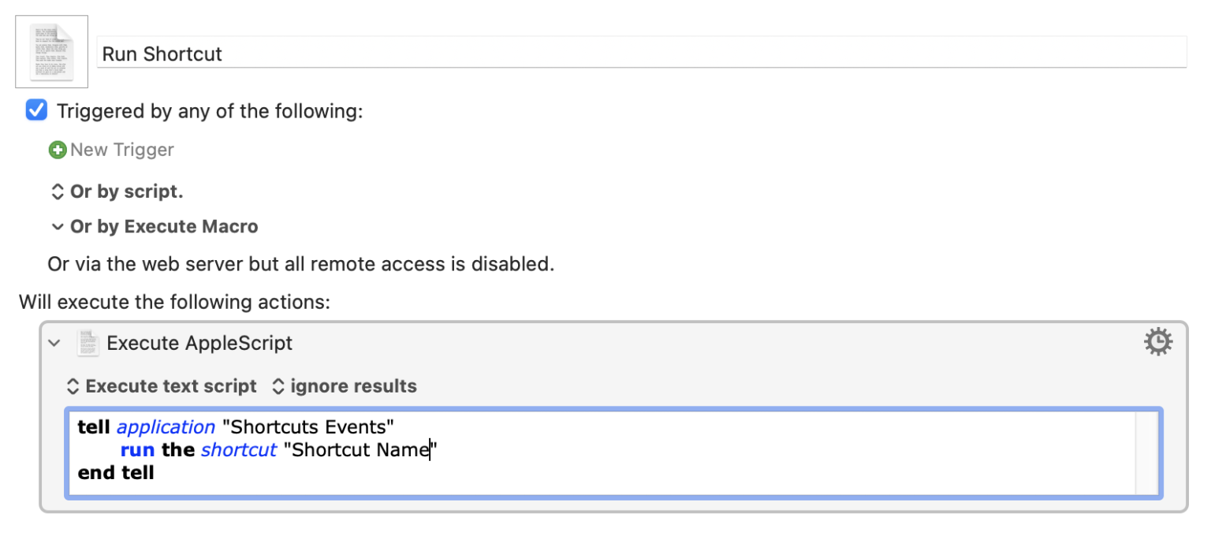Click the script editor's vertical scrollbar track
The height and width of the screenshot is (543, 1211).
1146,452
